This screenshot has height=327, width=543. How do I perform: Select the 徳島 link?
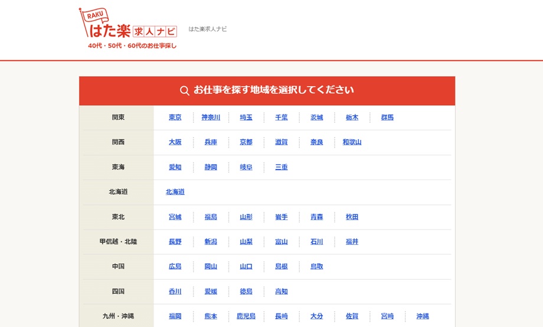point(246,292)
